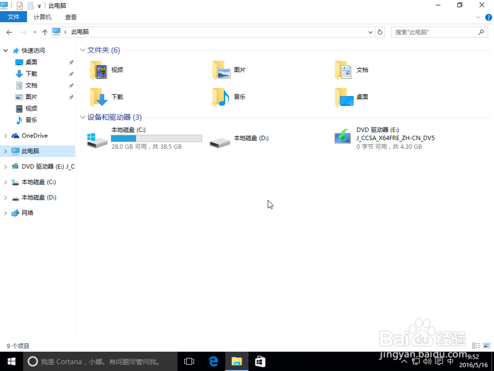Open the 桌面 folder in main pane
The width and height of the screenshot is (494, 371).
pyautogui.click(x=352, y=97)
